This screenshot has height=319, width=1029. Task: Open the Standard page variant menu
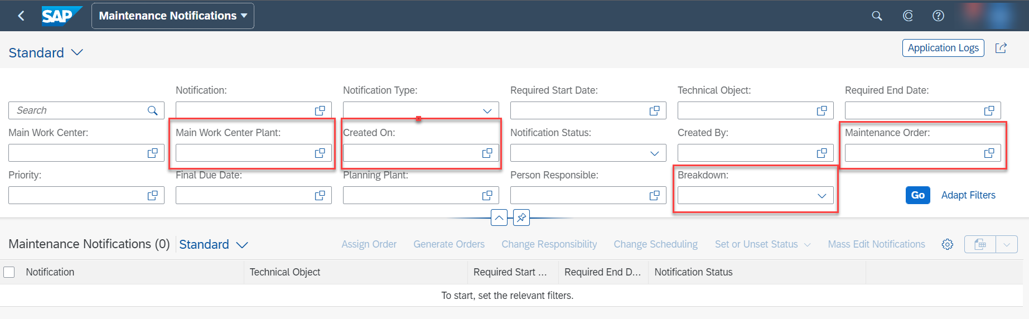pos(46,52)
